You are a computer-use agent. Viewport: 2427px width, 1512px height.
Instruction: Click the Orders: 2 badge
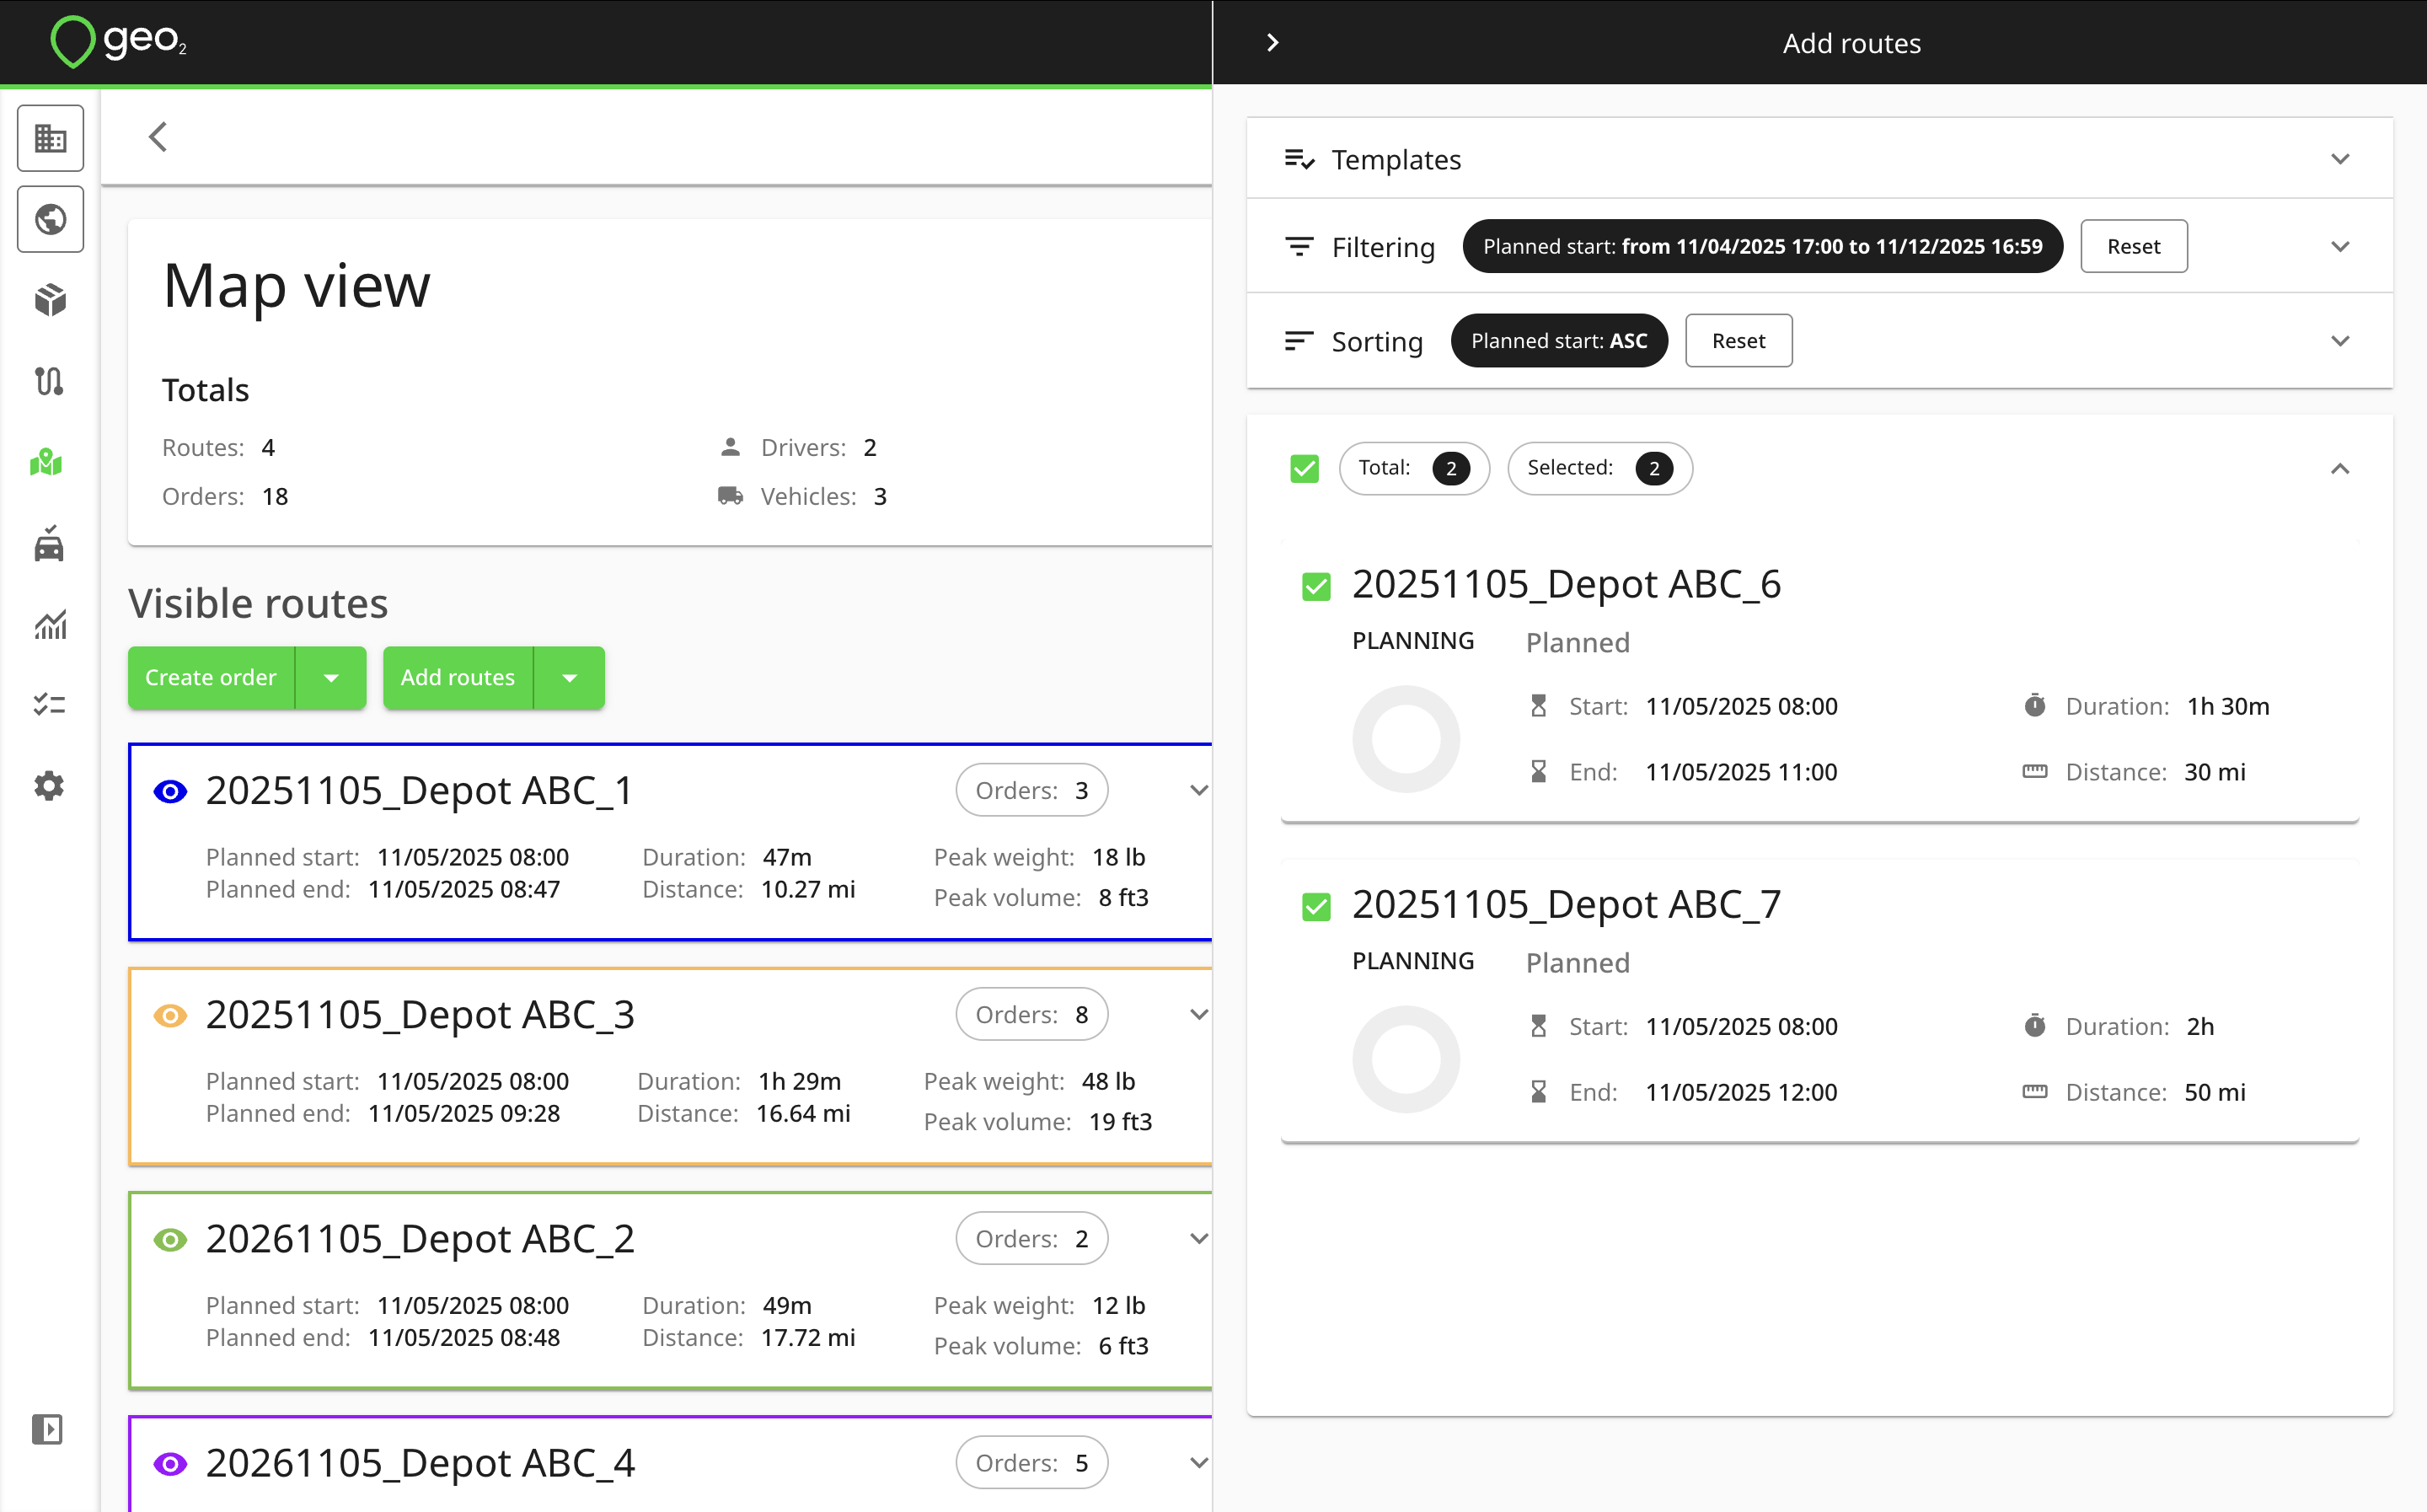coord(1031,1238)
